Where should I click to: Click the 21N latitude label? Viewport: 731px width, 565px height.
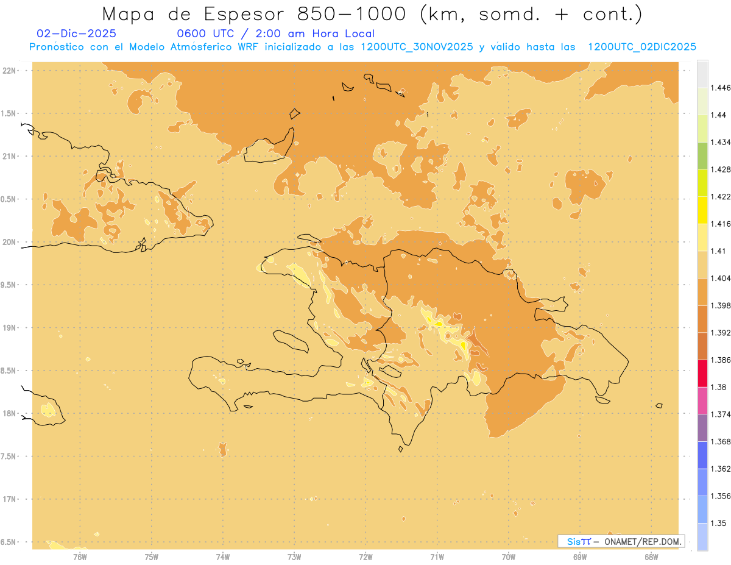(x=9, y=156)
